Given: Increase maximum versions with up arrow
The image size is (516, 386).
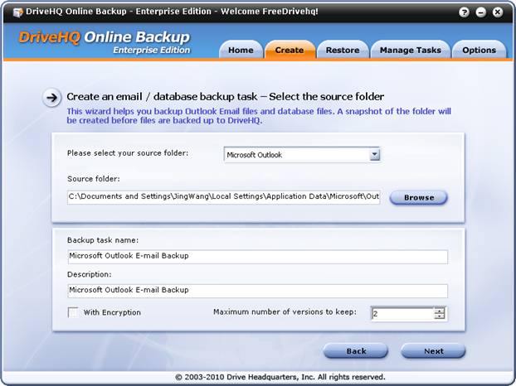Looking at the screenshot, I should (440, 310).
